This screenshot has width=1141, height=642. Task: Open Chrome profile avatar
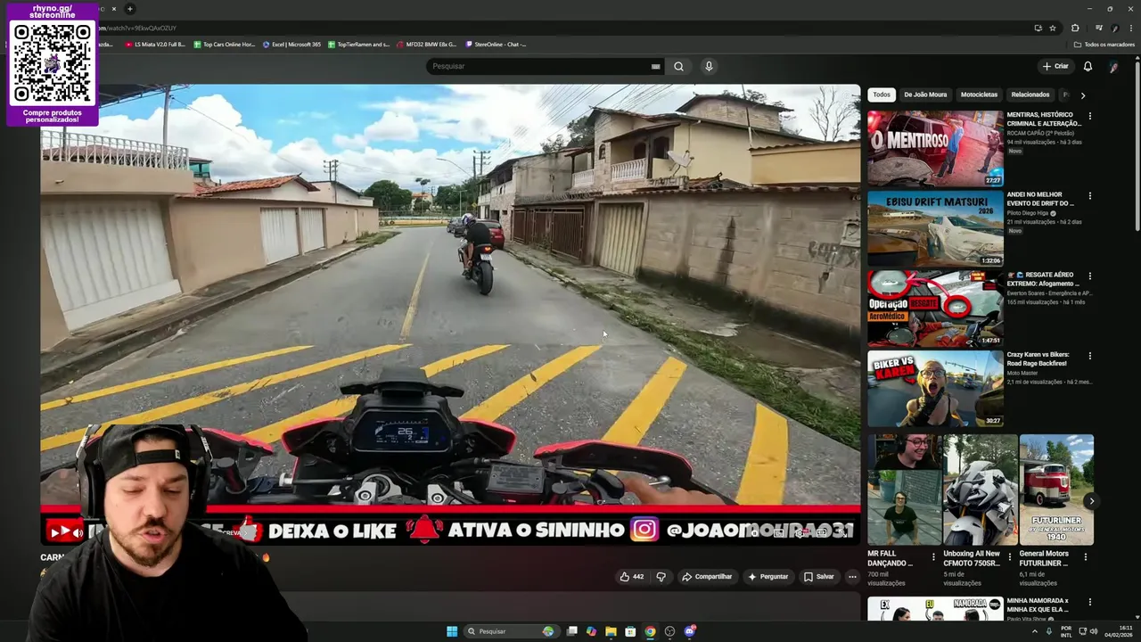[1114, 28]
